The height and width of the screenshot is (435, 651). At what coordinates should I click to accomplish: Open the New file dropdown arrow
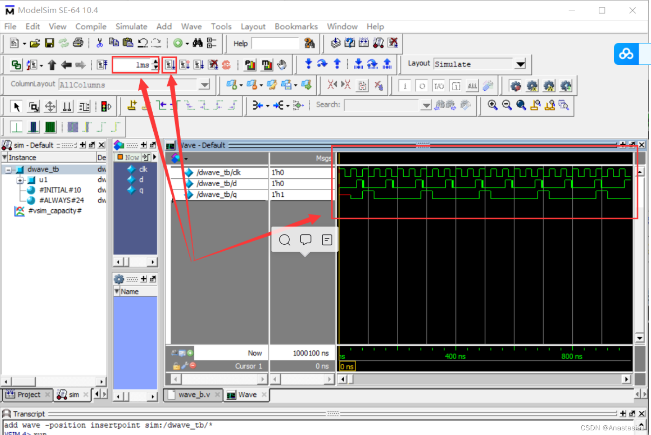(24, 44)
